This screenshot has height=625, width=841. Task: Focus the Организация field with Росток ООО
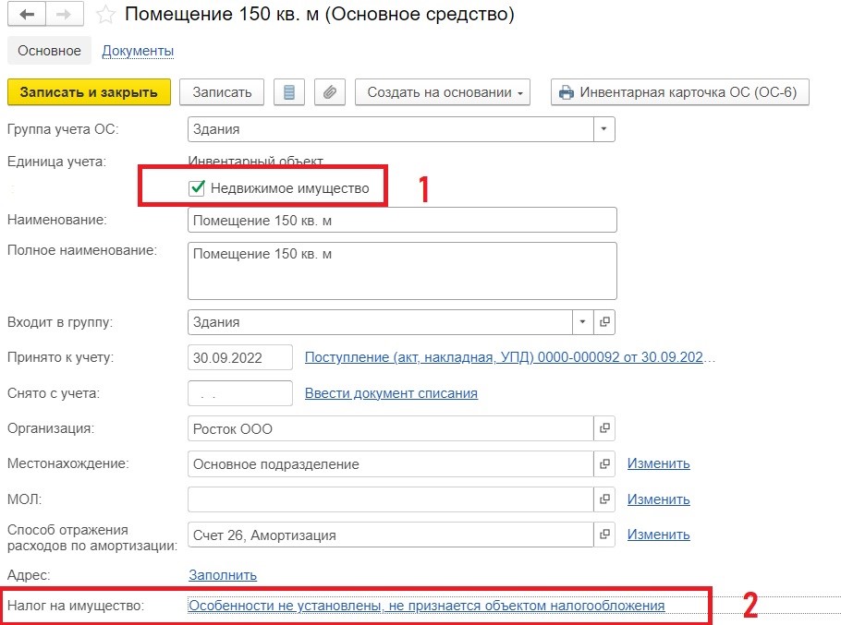click(x=390, y=428)
